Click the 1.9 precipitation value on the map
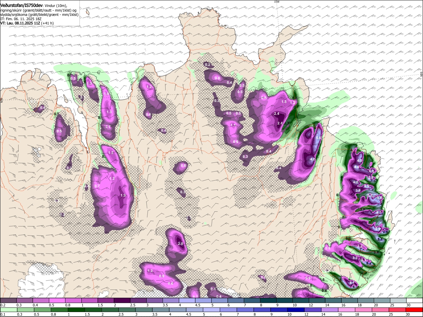 point(123,196)
